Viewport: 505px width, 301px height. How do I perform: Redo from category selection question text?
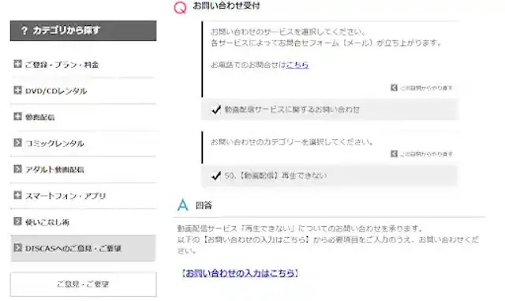(x=426, y=154)
